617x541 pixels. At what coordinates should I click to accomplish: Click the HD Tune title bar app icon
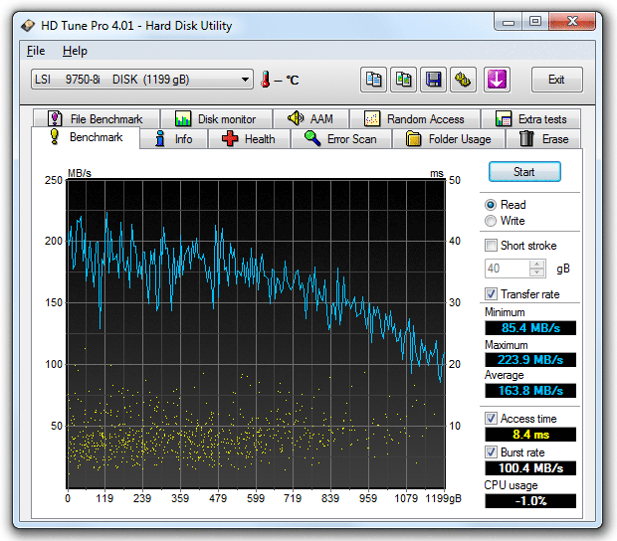coord(28,26)
